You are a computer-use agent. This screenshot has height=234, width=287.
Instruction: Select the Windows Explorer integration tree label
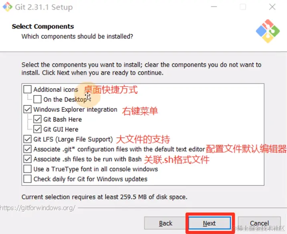click(x=75, y=109)
